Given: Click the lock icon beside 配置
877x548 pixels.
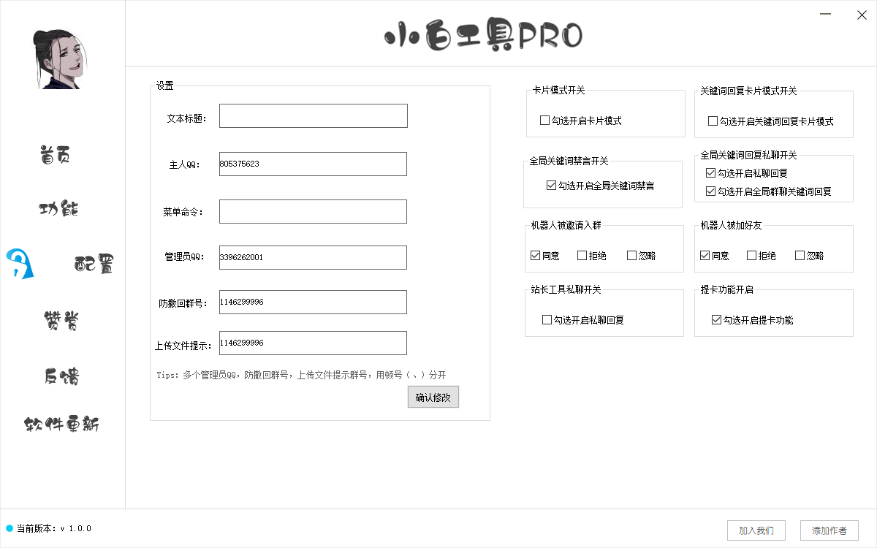Looking at the screenshot, I should click(x=19, y=263).
